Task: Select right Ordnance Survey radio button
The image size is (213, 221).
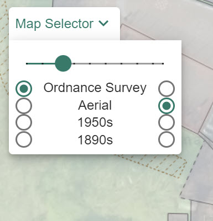Action: (167, 89)
